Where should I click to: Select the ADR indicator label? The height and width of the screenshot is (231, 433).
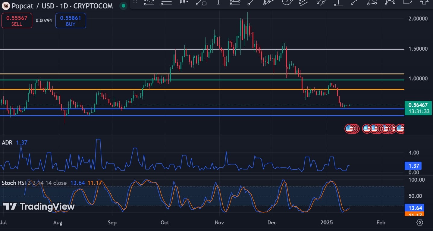(x=7, y=142)
